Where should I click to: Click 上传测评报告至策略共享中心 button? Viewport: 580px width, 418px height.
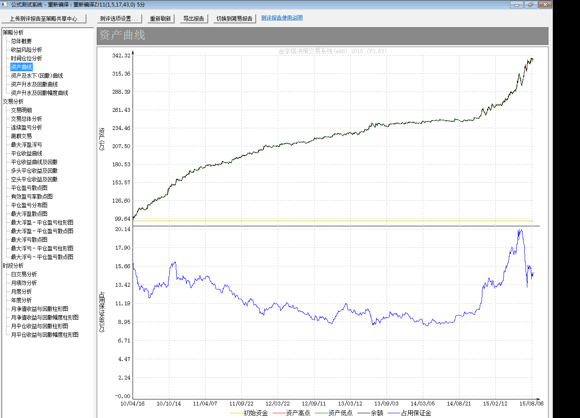pos(44,19)
